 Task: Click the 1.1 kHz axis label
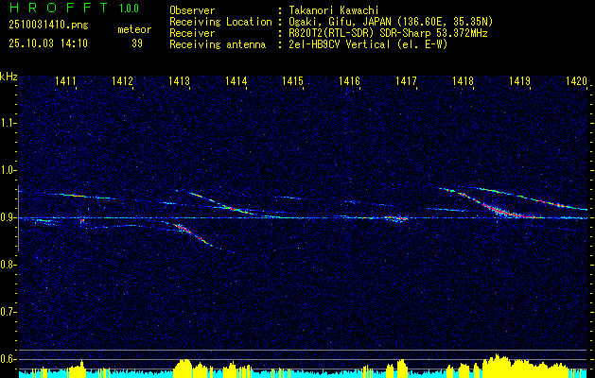(x=9, y=123)
